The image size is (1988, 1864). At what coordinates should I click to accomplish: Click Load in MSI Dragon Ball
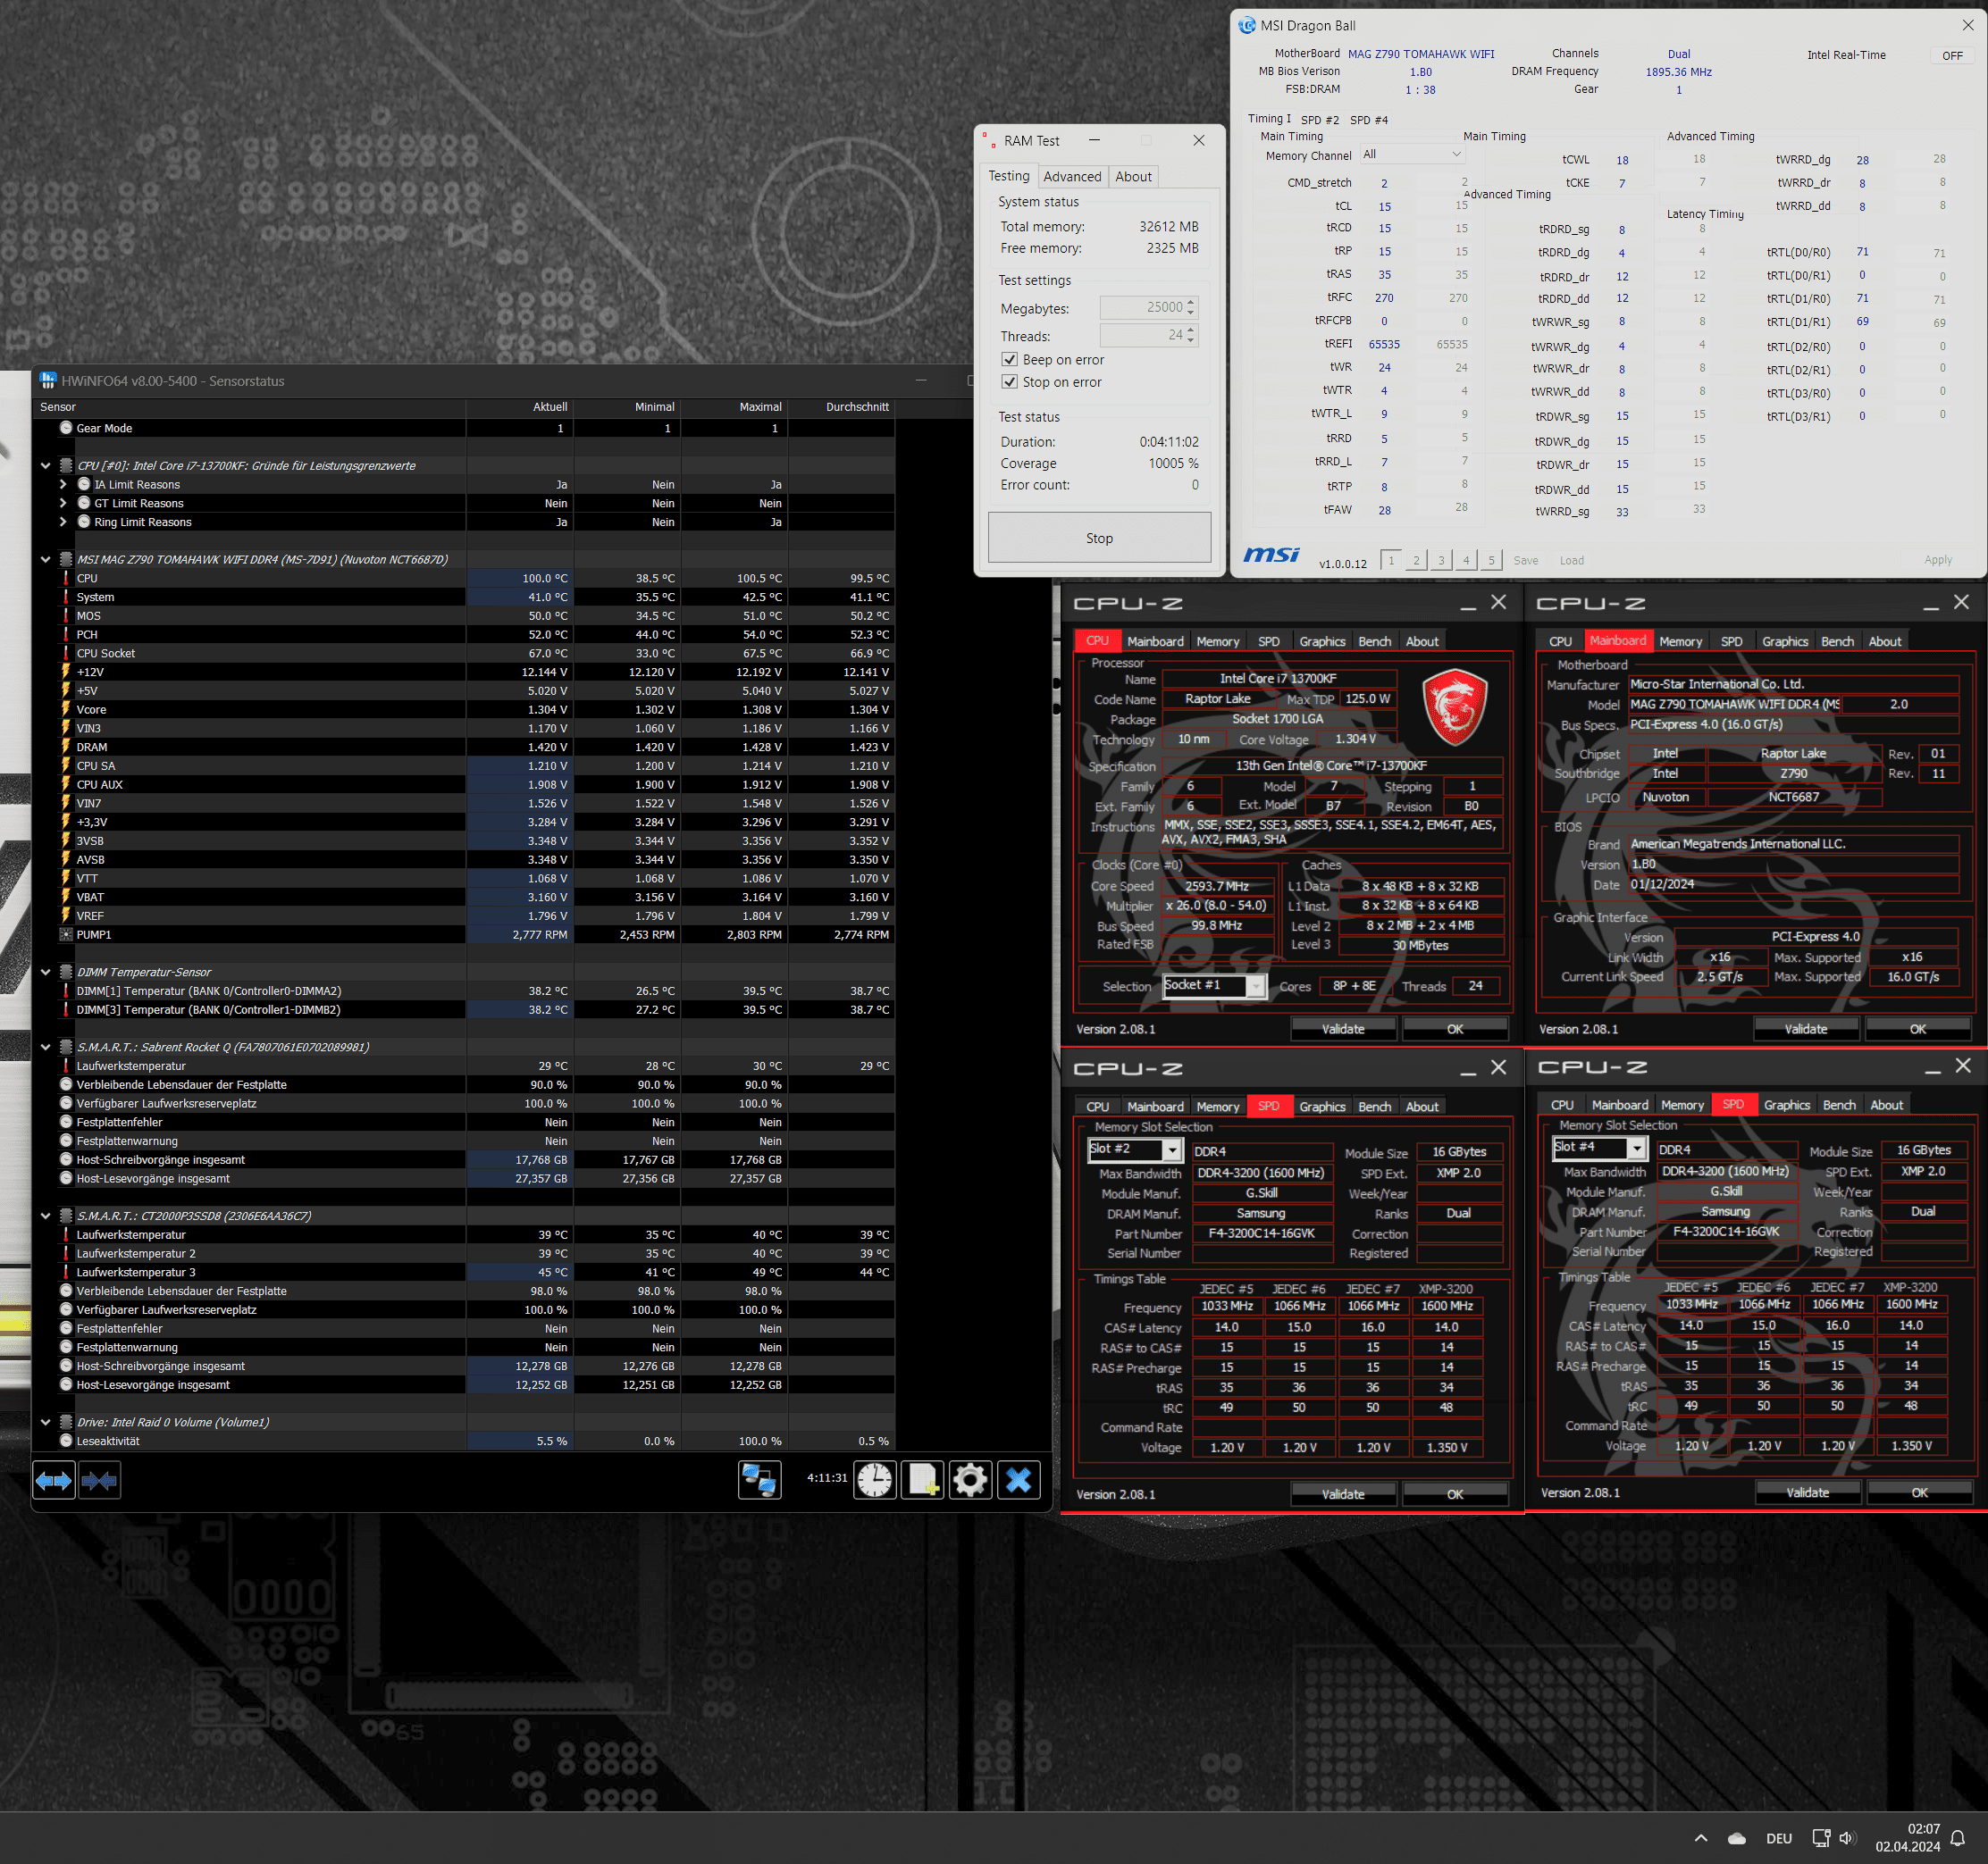coord(1571,561)
